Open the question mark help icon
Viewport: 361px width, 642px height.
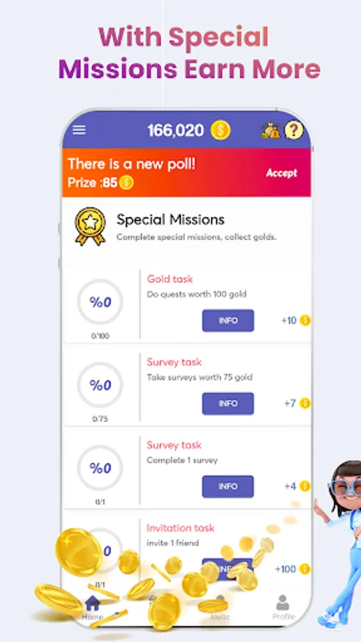[x=294, y=131]
